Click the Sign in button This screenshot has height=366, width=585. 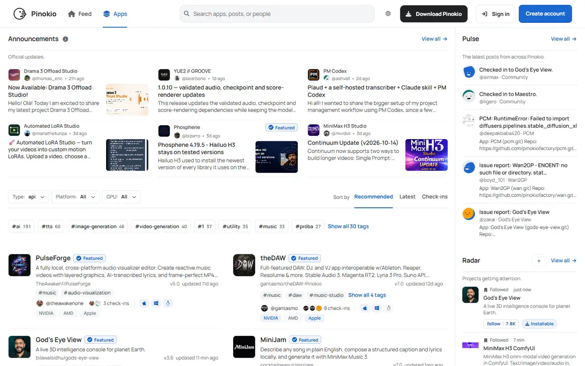(x=495, y=14)
